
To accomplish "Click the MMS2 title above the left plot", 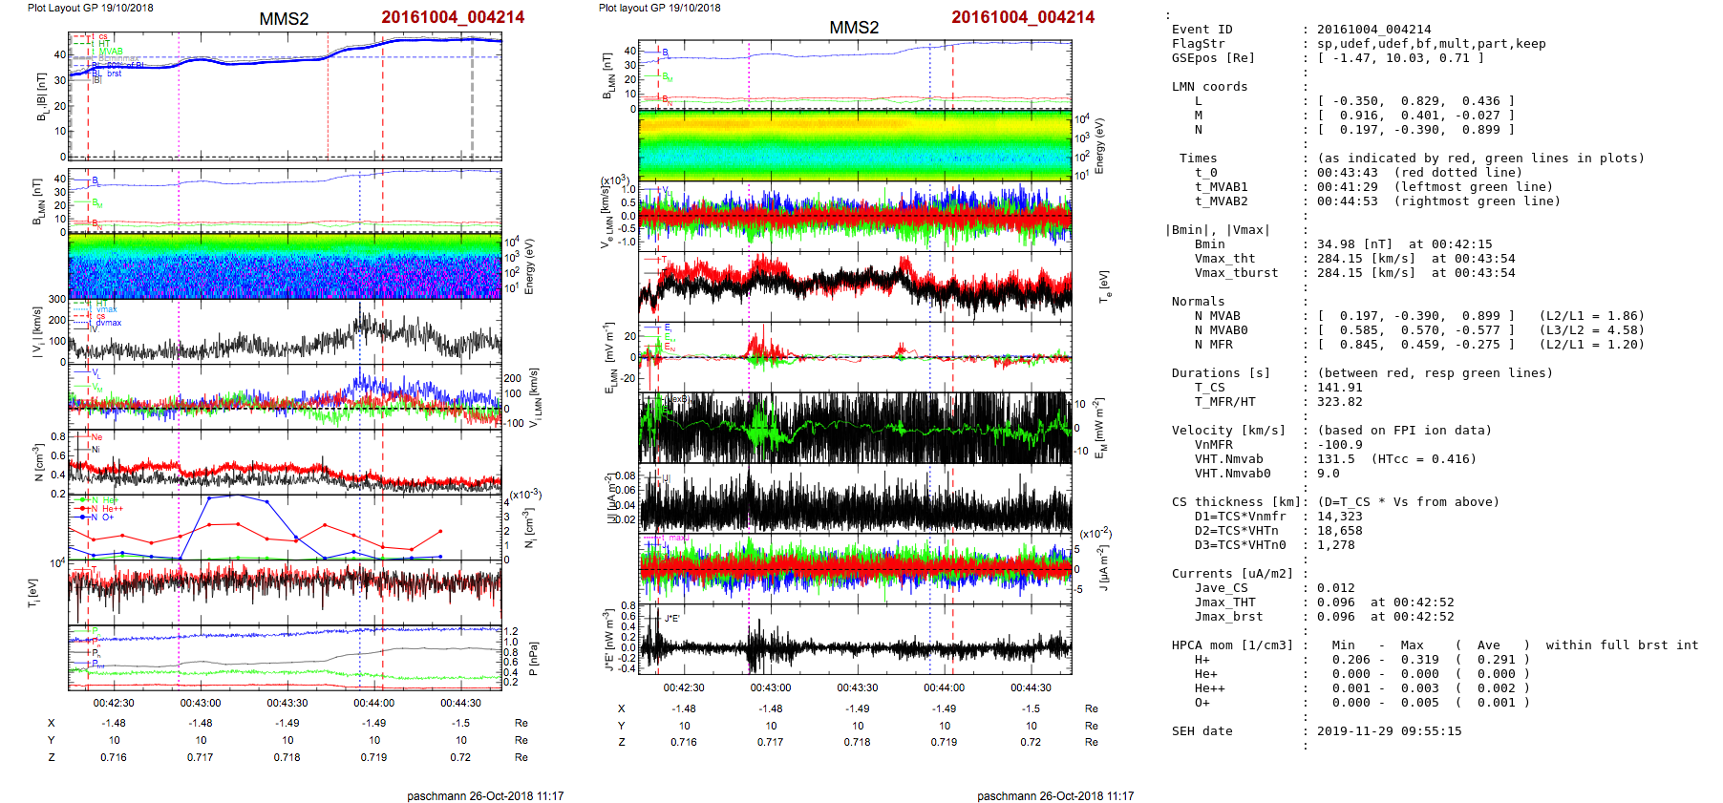I will point(284,19).
